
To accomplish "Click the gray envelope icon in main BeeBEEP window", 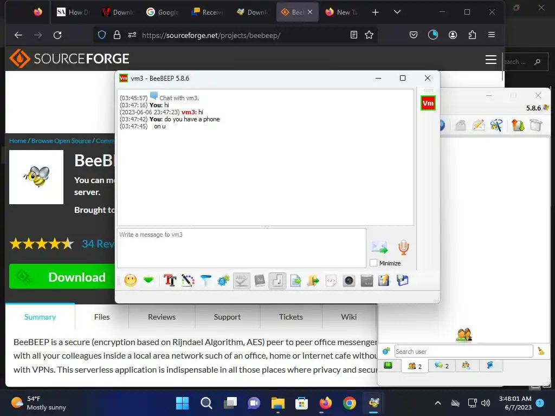I will coord(461,125).
